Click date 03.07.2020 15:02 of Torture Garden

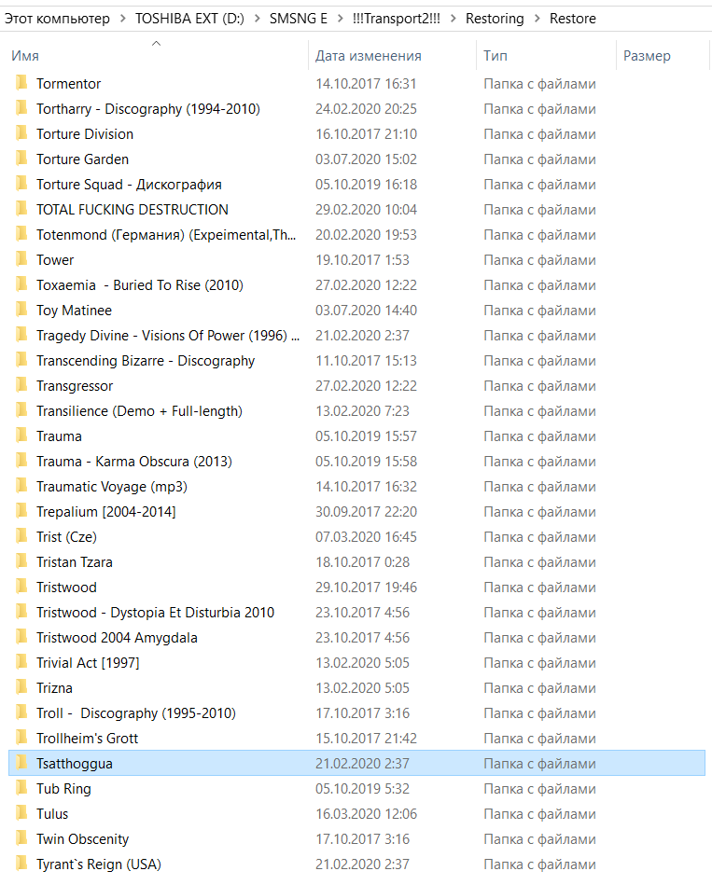366,159
